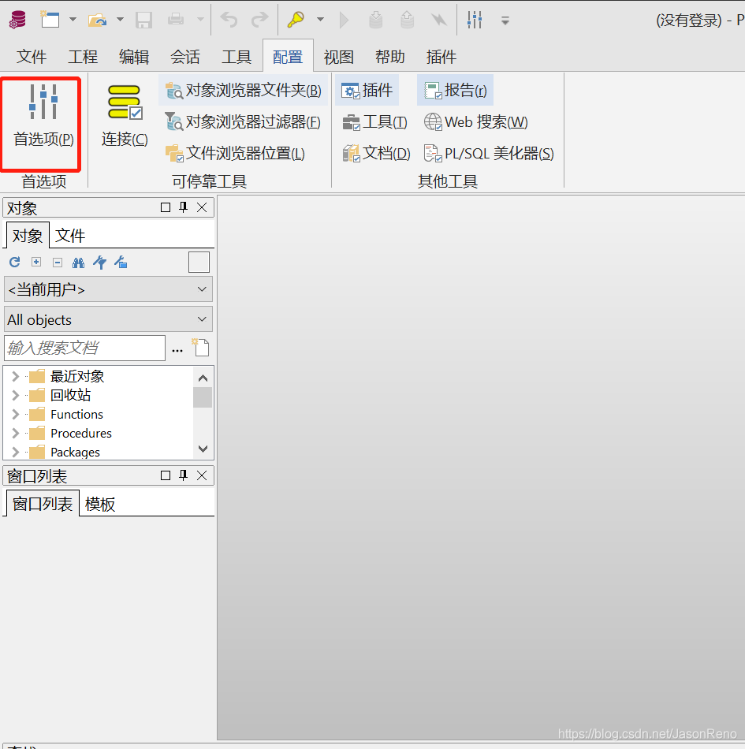745x749 pixels.
Task: Open the 插件 ribbon tab
Action: pyautogui.click(x=441, y=57)
